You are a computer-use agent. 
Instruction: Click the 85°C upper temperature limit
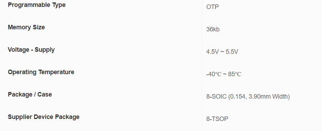[x=234, y=74]
